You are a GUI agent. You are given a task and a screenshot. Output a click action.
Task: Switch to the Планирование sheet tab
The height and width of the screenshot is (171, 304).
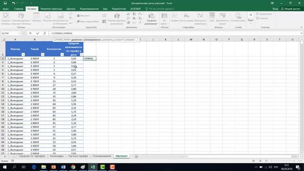point(102,156)
